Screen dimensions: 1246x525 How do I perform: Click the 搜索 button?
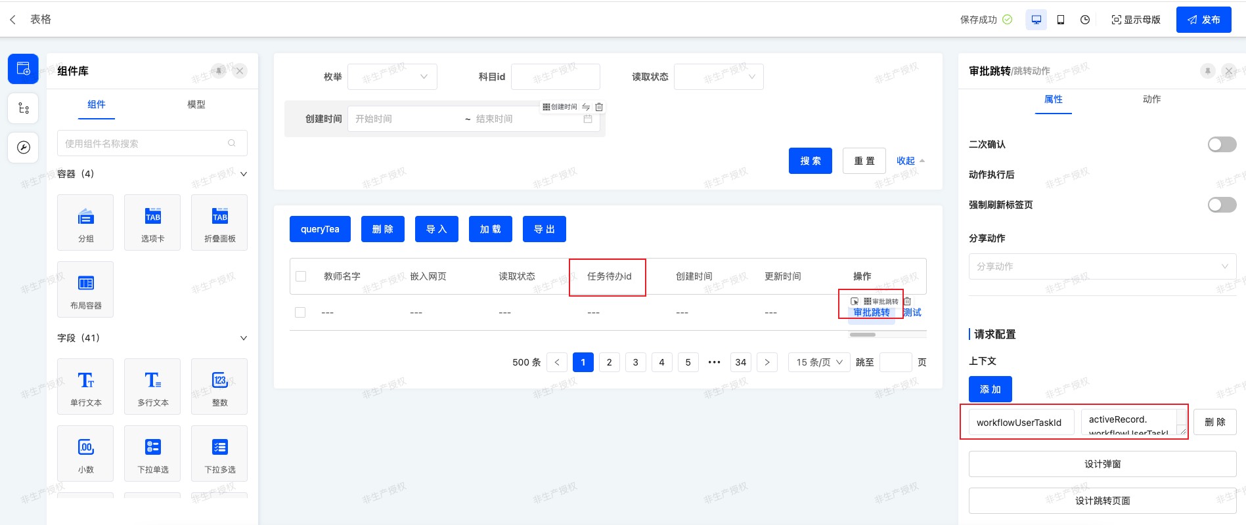[x=811, y=161]
